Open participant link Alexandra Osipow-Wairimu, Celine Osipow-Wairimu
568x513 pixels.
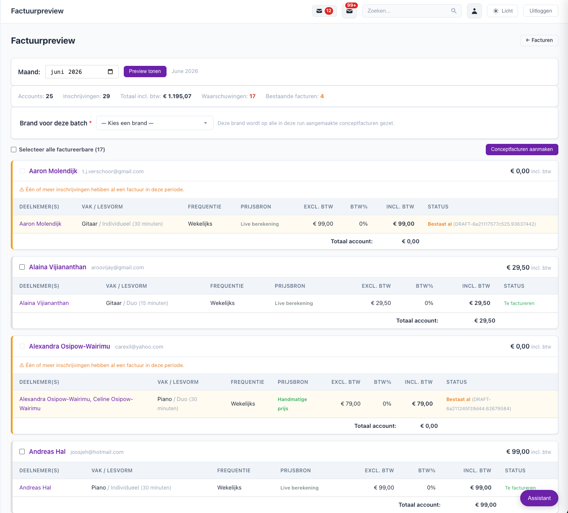76,404
